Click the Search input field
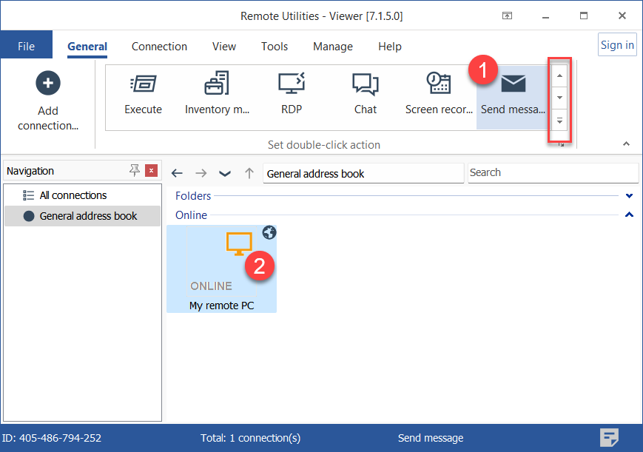Viewport: 643px width, 452px height. pos(552,173)
